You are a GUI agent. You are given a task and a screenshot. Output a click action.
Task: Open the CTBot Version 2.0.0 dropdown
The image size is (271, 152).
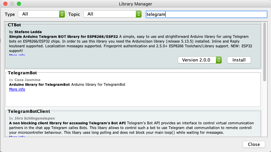point(200,60)
